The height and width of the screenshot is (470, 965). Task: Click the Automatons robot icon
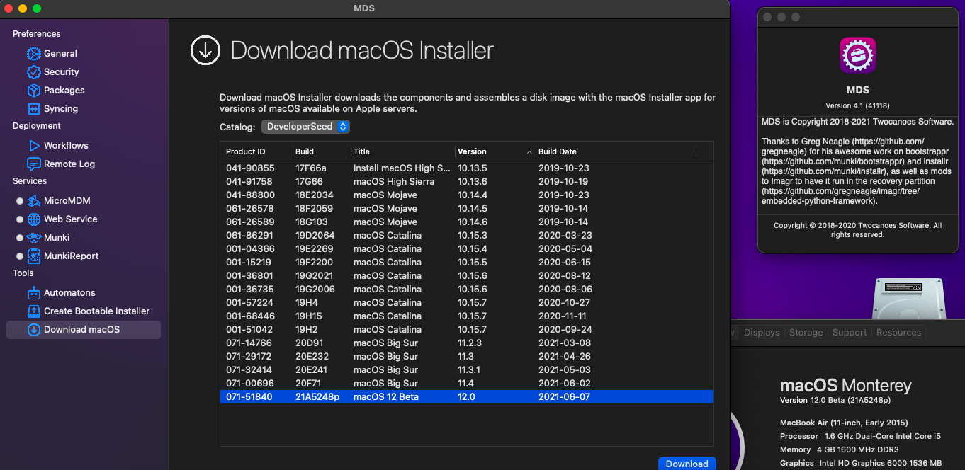(33, 292)
